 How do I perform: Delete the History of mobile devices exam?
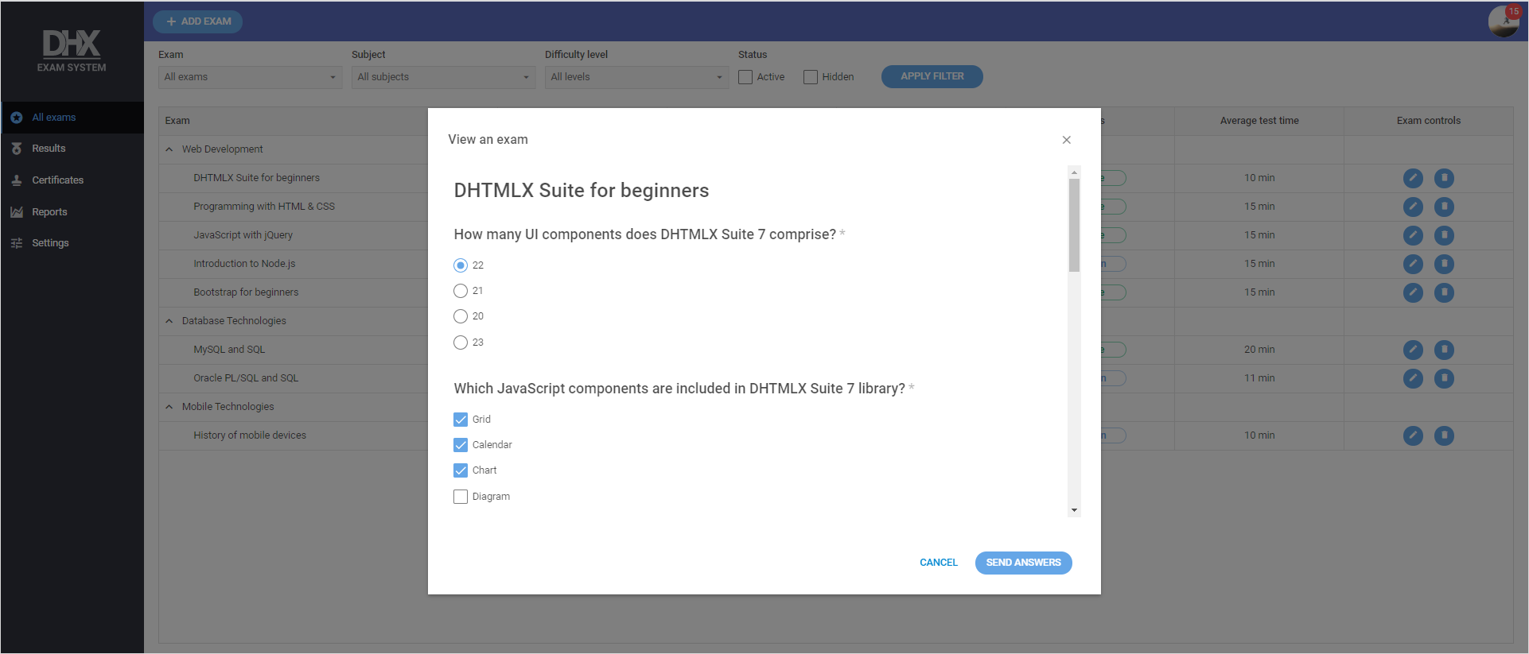1444,435
